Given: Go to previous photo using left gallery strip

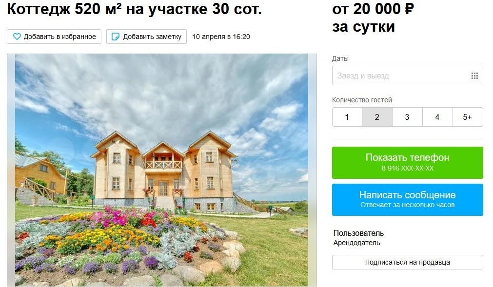Looking at the screenshot, I should coord(11,170).
